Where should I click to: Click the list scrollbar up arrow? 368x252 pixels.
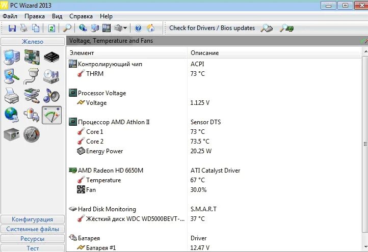pos(365,51)
